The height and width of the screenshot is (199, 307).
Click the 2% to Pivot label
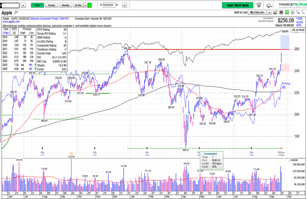[x=298, y=30]
